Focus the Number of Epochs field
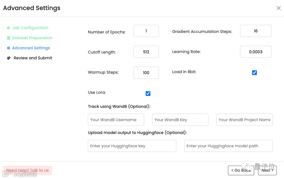 [x=146, y=31]
